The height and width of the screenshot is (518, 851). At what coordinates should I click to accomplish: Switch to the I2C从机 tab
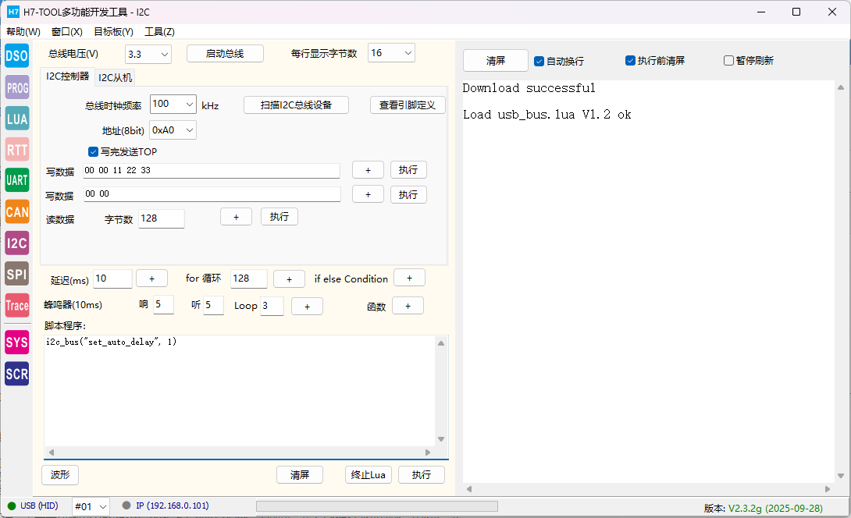tap(115, 77)
